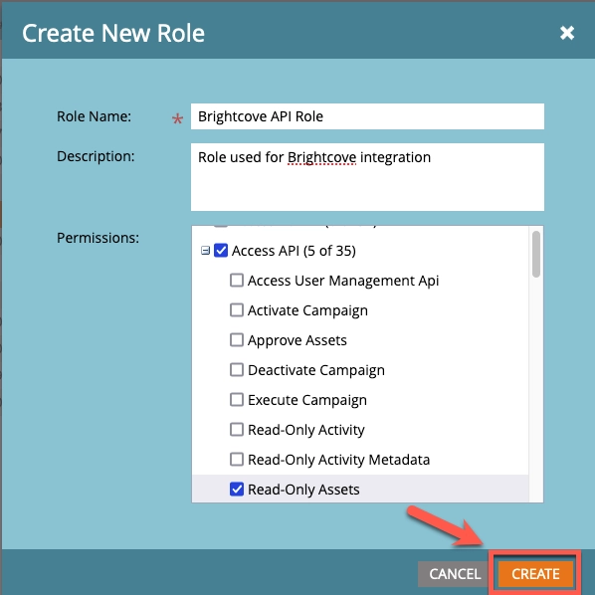This screenshot has width=595, height=595.
Task: Collapse the Access API permissions tree
Action: click(205, 251)
